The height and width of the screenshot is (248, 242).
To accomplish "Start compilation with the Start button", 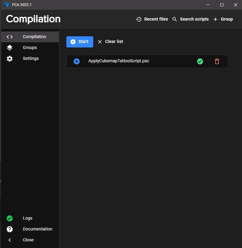I will point(80,42).
